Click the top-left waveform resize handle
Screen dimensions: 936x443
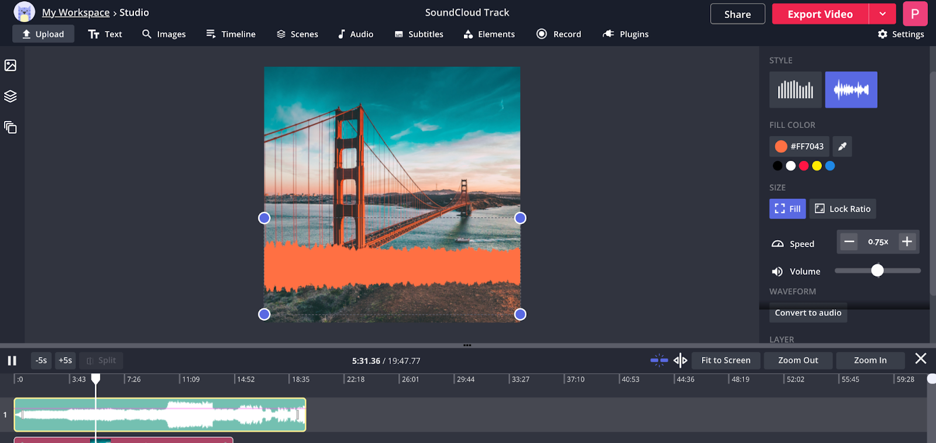point(264,218)
